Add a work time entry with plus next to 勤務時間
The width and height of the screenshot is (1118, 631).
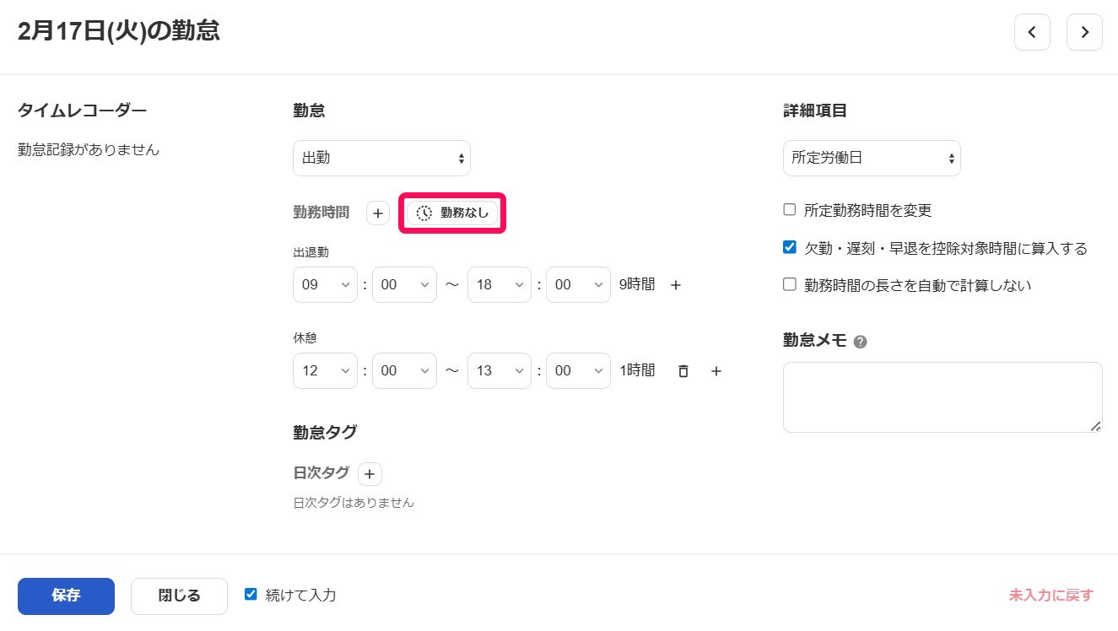click(x=378, y=213)
